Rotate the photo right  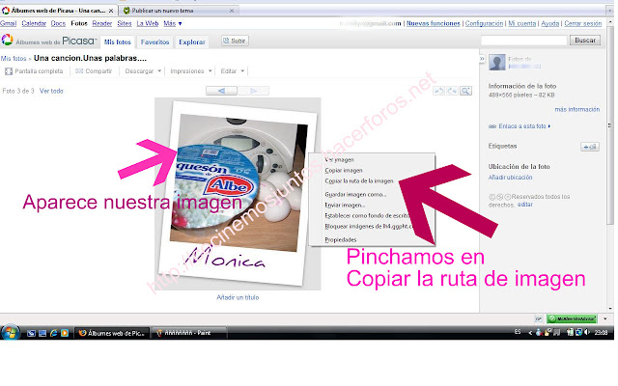coord(452,91)
